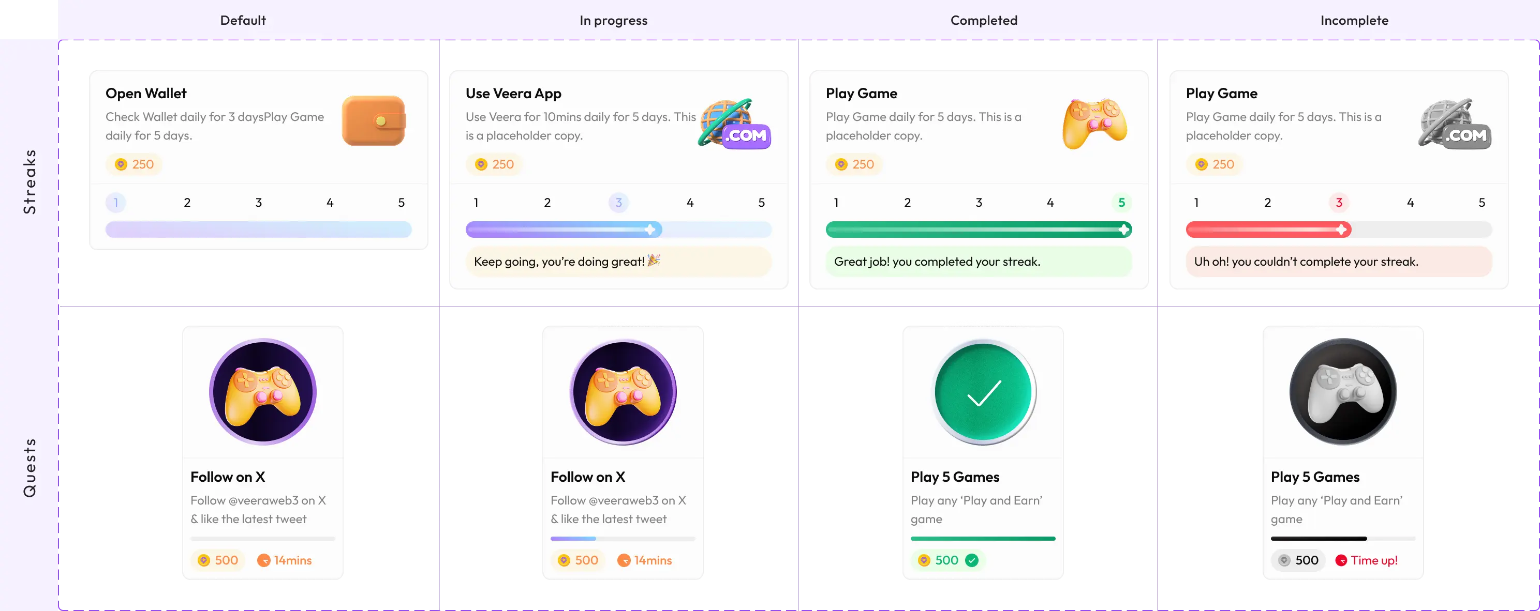Viewport: 1540px width, 611px height.
Task: Click the orange wallet icon in Open Wallet card
Action: [374, 120]
